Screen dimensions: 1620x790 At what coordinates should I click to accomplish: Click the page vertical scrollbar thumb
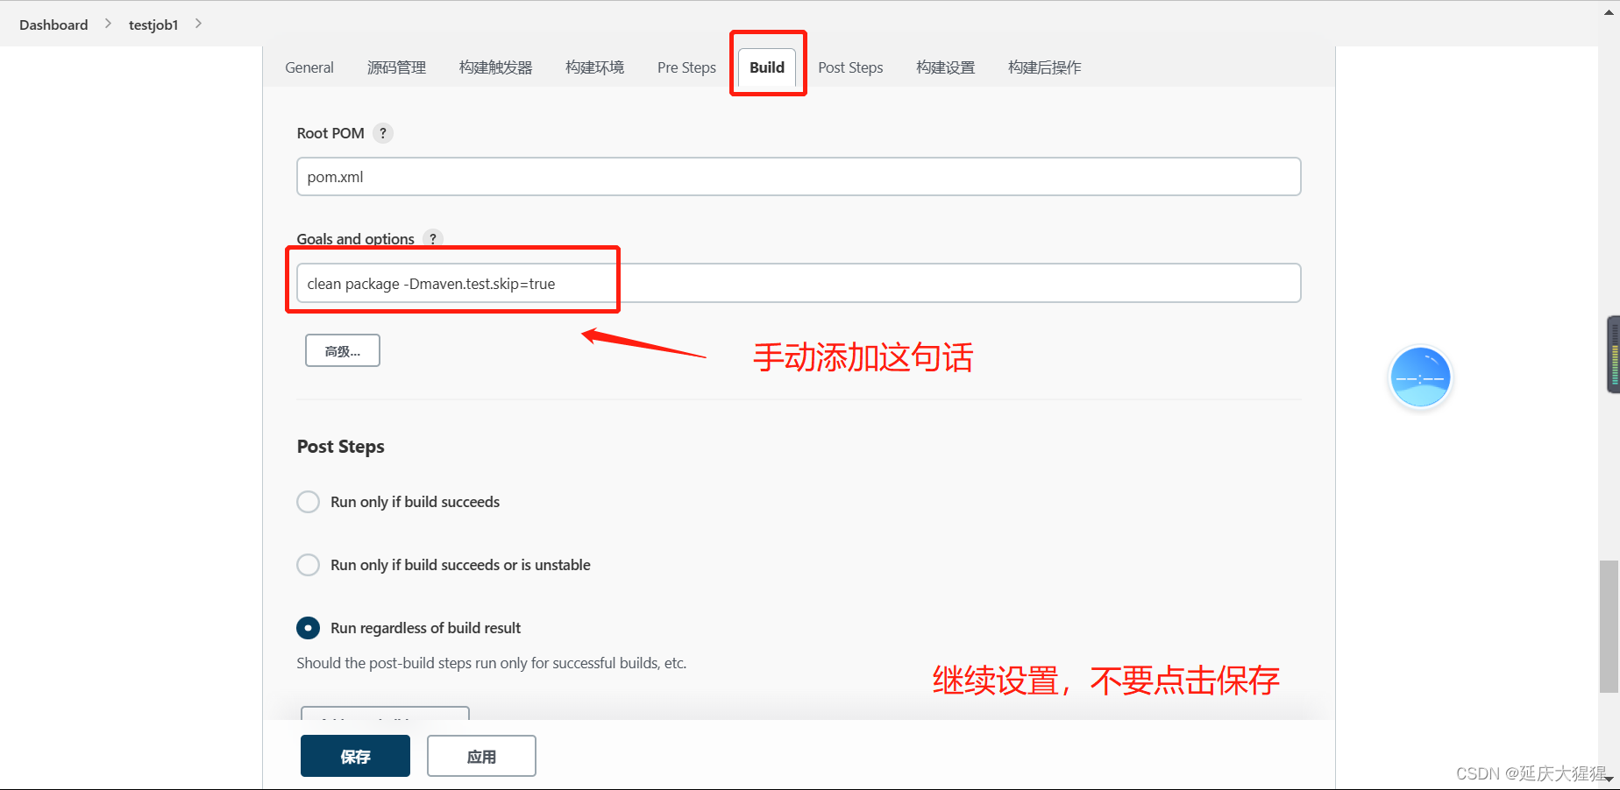(x=1609, y=626)
